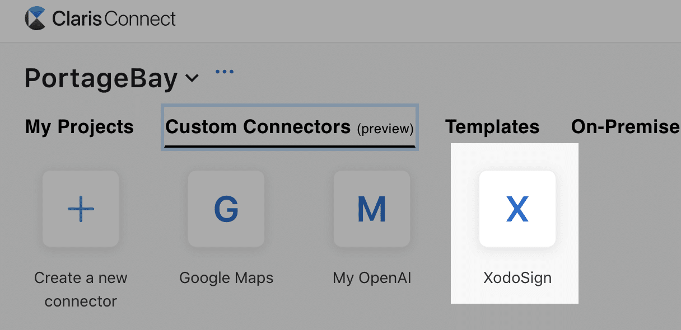The width and height of the screenshot is (681, 330).
Task: Open XodoSign via its text label
Action: [517, 277]
